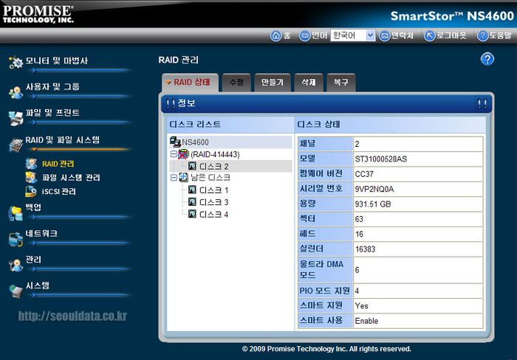Screen dimensions: 517x360
Task: Click the logout arrow icon
Action: pyautogui.click(x=429, y=35)
